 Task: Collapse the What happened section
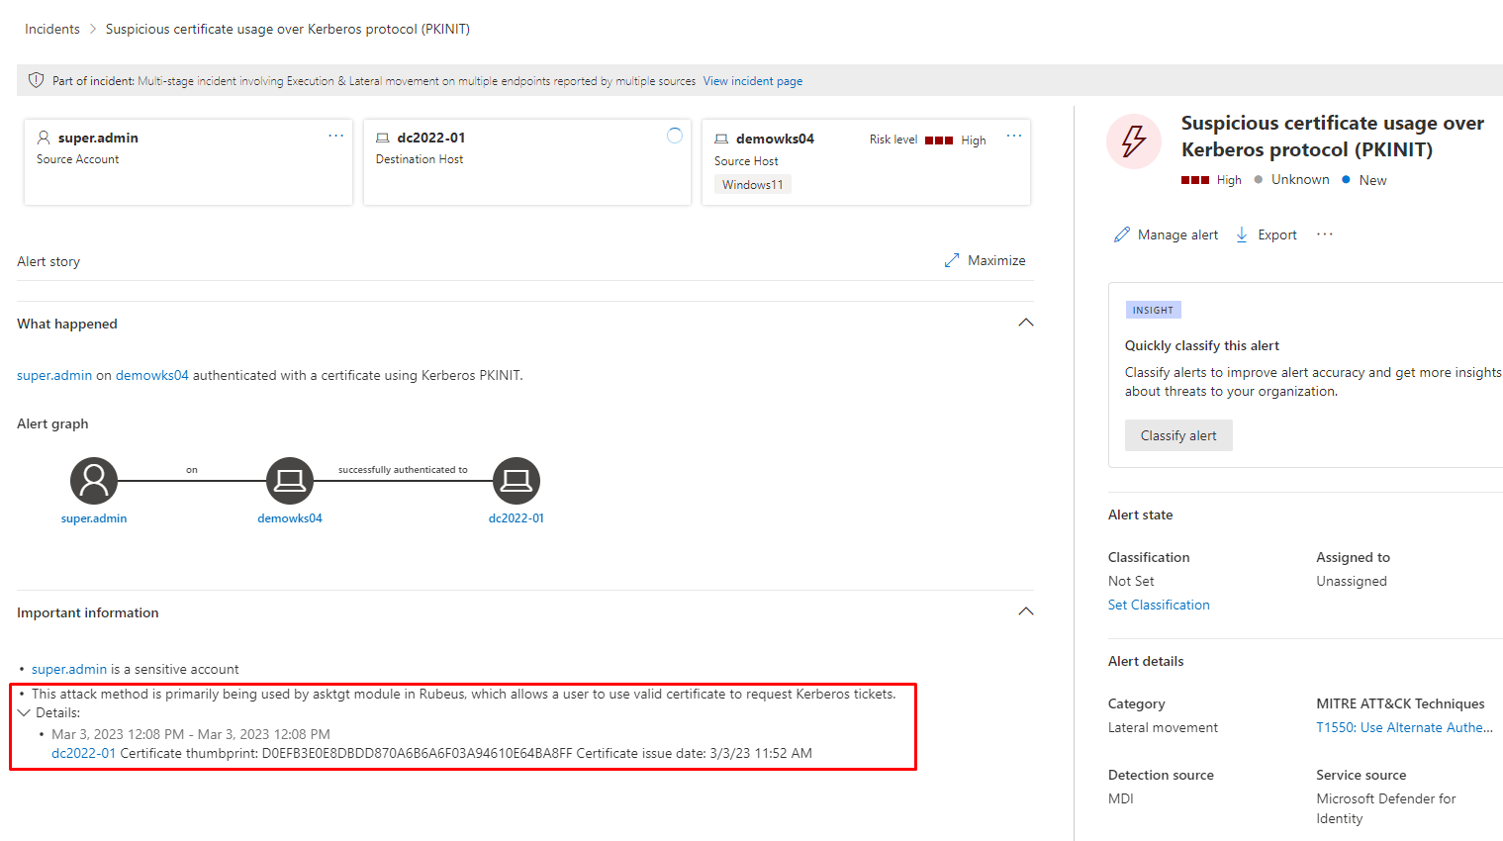click(x=1026, y=324)
